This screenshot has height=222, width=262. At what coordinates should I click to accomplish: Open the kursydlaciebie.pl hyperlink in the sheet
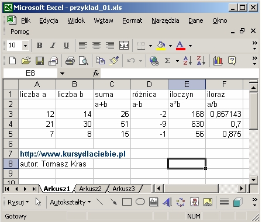point(73,154)
